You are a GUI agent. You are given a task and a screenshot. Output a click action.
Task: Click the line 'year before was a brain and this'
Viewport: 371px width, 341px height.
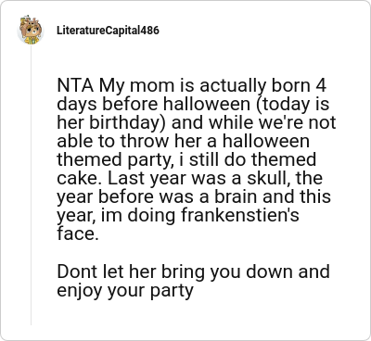tap(194, 196)
